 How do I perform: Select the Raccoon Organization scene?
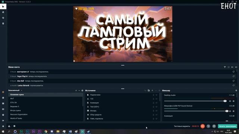click(46, 114)
